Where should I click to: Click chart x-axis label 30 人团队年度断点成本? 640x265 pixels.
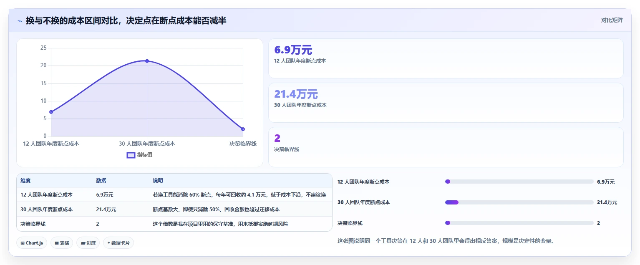click(147, 144)
